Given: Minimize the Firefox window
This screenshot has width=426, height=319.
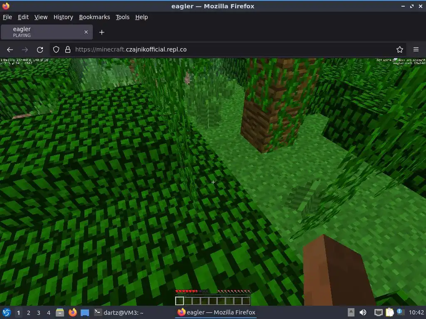Looking at the screenshot, I should [403, 6].
